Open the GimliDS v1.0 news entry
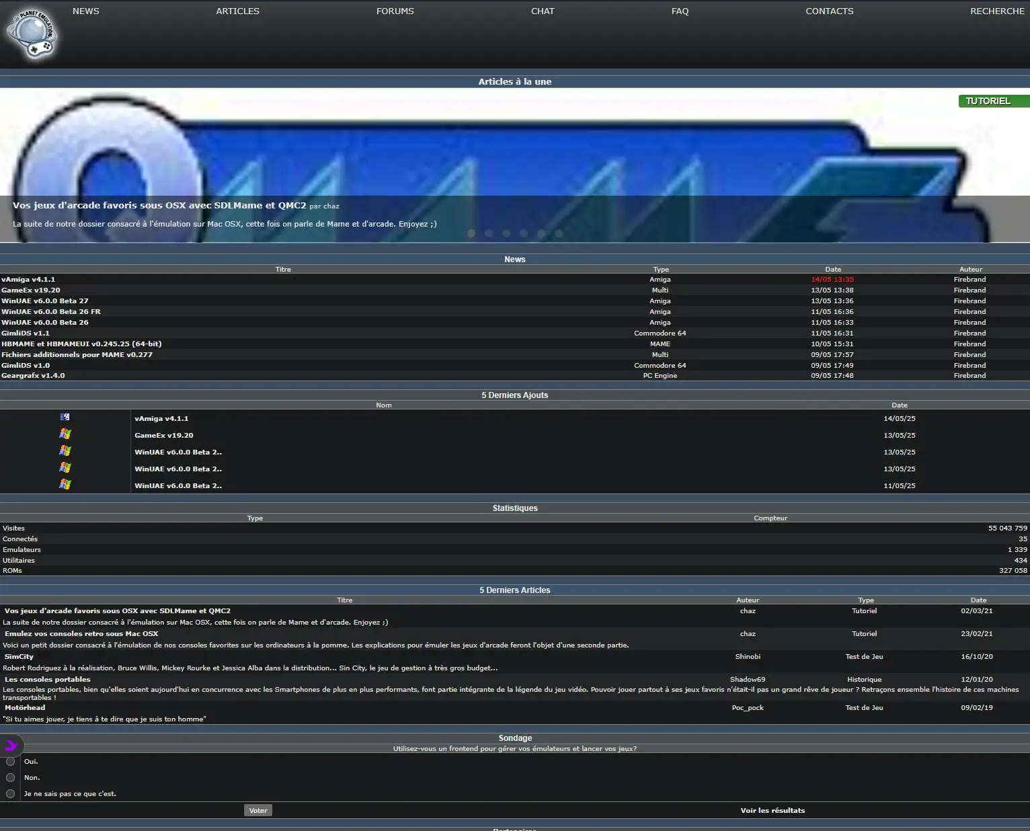1030x831 pixels. [x=26, y=365]
